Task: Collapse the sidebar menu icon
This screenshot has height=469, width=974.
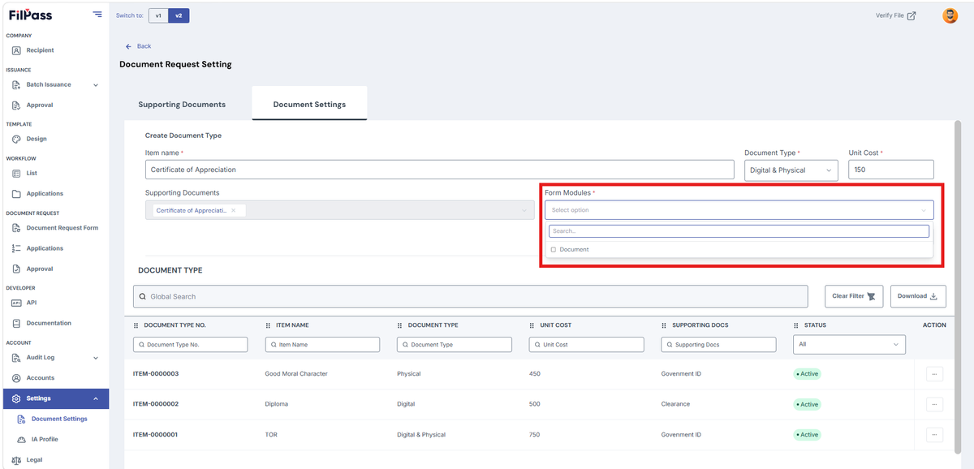Action: (97, 14)
